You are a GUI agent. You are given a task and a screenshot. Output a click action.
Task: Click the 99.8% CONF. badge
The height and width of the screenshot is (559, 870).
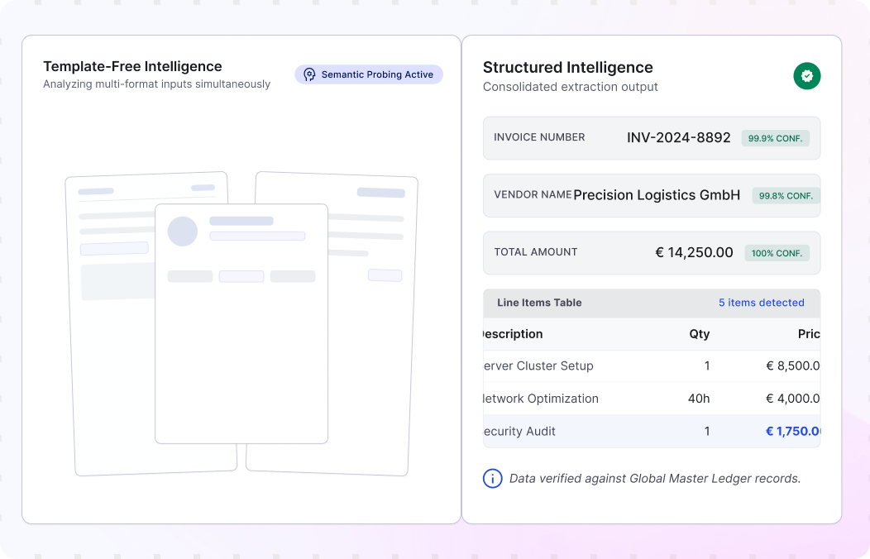coord(786,196)
